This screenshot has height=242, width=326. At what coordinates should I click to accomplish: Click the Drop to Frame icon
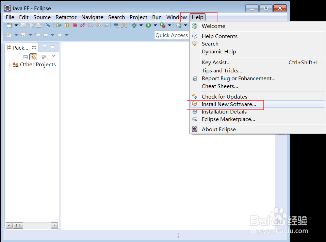(x=116, y=25)
